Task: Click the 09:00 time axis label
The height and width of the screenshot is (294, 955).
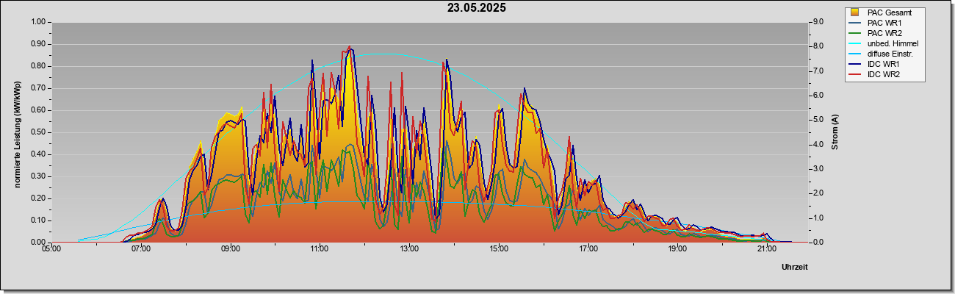Action: tap(230, 249)
